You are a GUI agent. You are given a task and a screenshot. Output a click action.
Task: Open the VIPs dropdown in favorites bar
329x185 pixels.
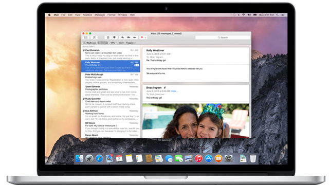click(113, 43)
